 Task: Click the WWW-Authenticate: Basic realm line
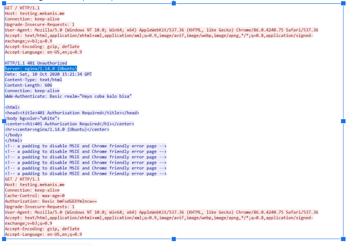tap(68, 96)
